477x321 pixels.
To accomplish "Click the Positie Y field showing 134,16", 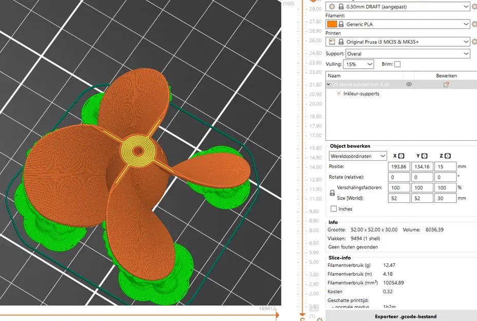I will pos(422,166).
